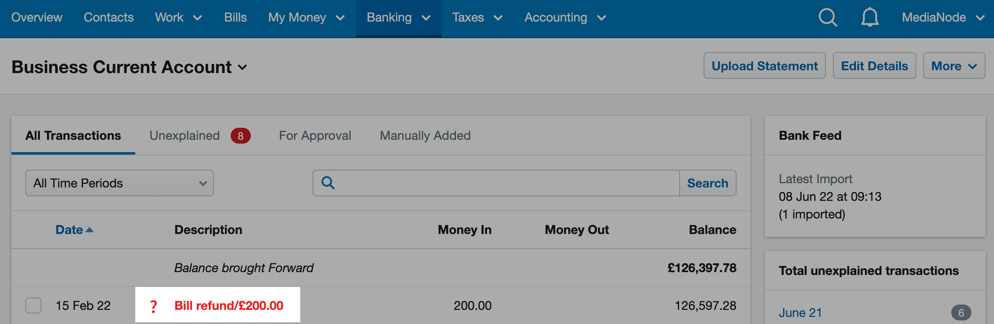The image size is (994, 324).
Task: Click the Edit Details button
Action: [874, 66]
